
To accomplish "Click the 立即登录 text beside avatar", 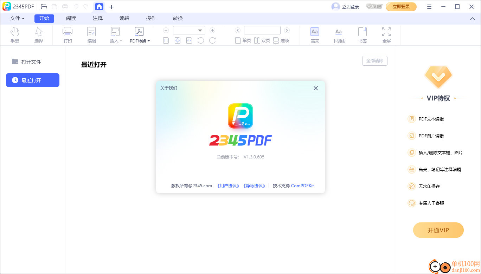I will 351,7.
